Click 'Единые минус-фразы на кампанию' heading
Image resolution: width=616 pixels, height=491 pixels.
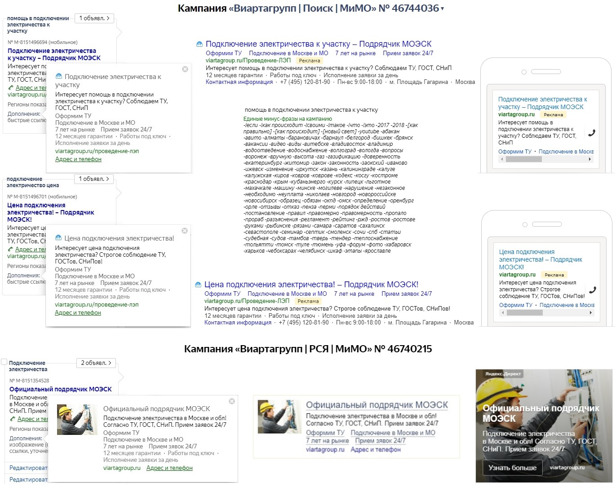[x=288, y=119]
